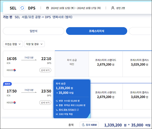Click the DPS destination code in the search bar

pos(32,8)
